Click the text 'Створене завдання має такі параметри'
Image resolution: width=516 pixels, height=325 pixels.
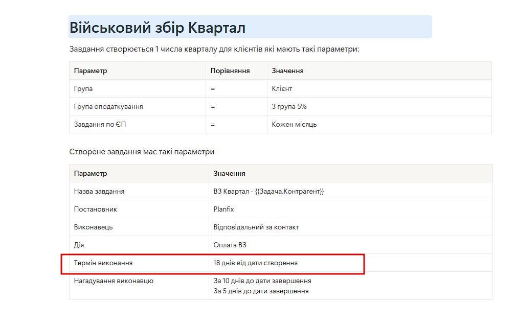pos(142,152)
